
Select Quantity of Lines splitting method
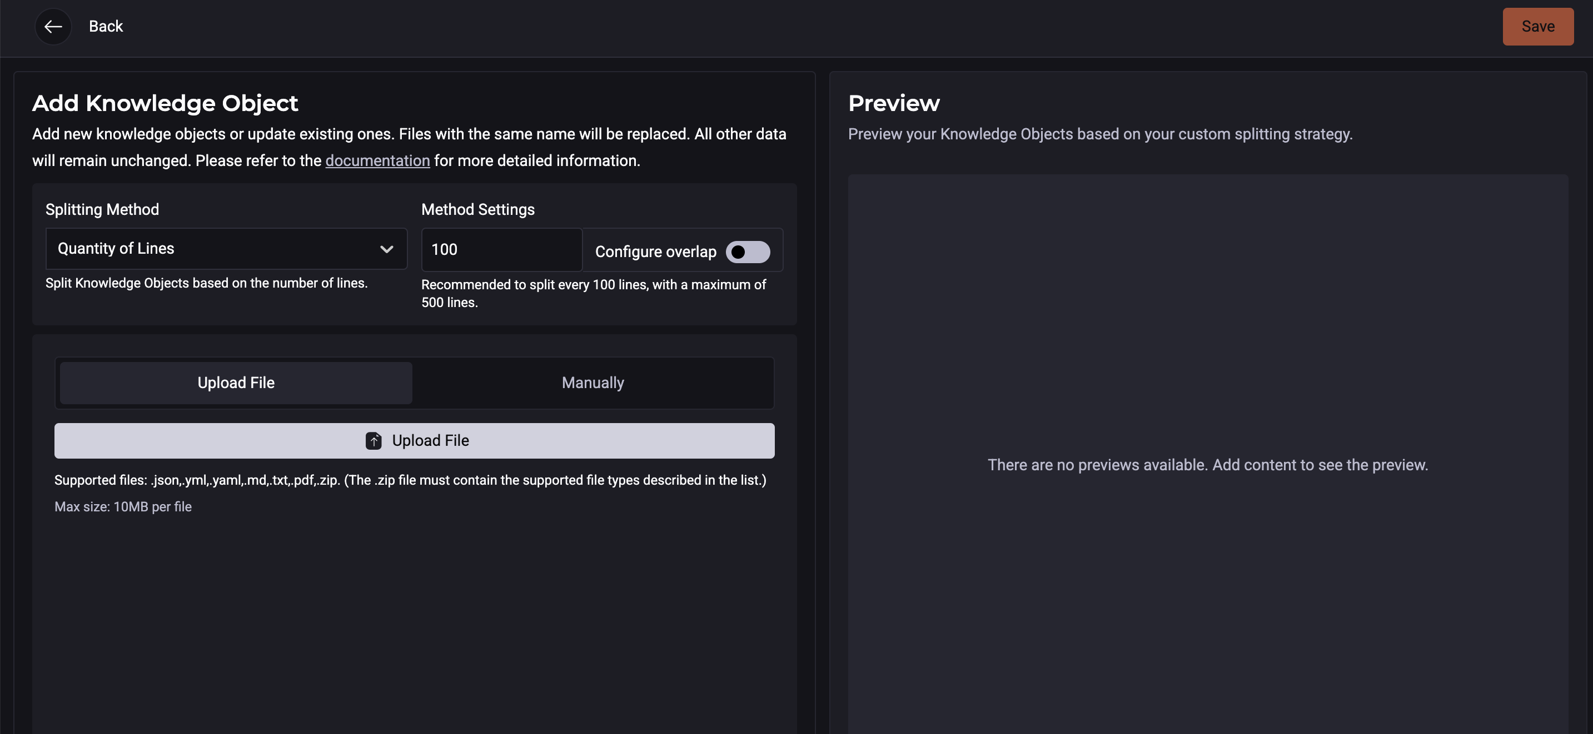pyautogui.click(x=226, y=249)
